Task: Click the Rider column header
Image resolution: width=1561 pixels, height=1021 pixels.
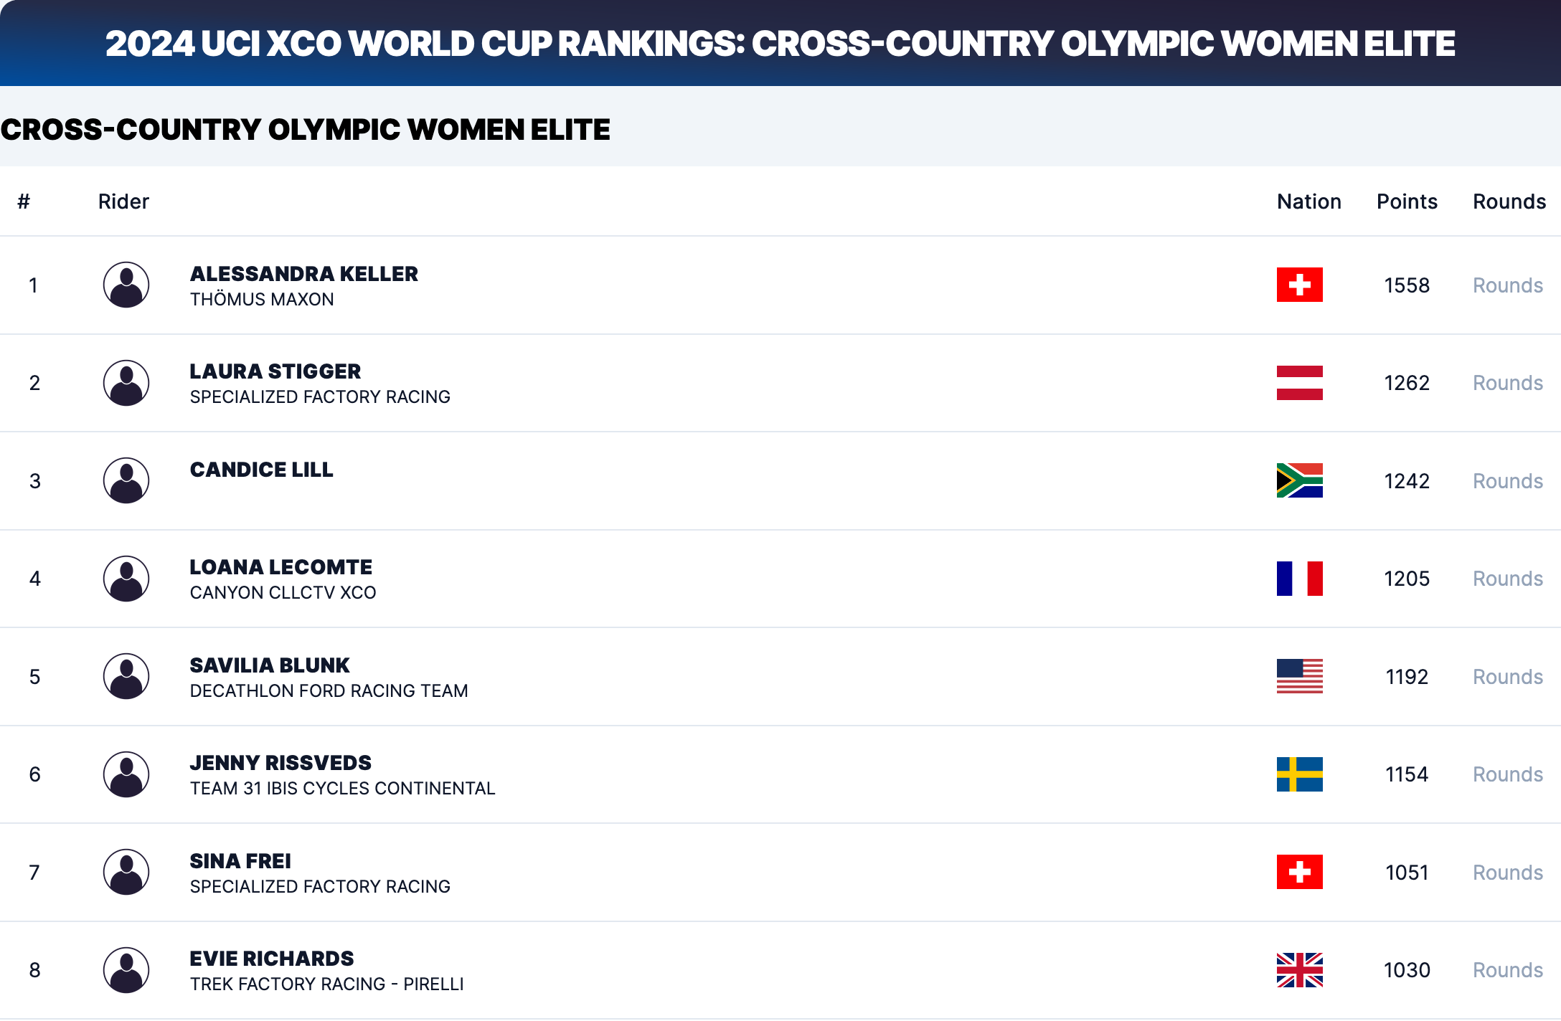Action: (x=123, y=201)
